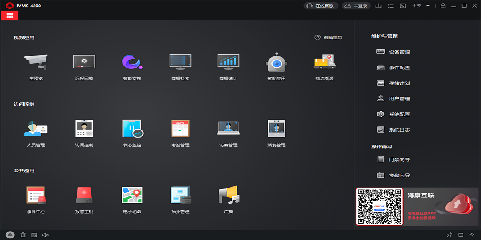481x240 pixels.
Task: Open 系统配置 system configuration
Action: tap(394, 114)
